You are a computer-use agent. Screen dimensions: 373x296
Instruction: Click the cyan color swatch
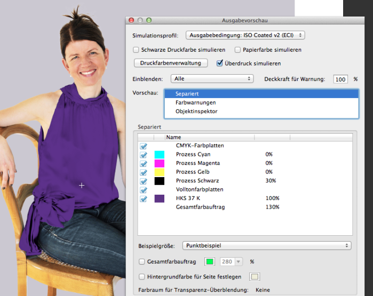(x=160, y=155)
